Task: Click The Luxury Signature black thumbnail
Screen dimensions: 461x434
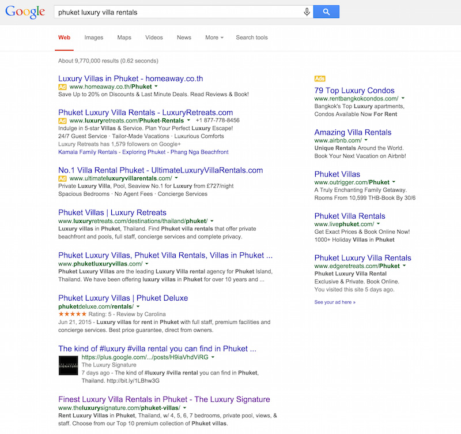Action: tap(68, 366)
